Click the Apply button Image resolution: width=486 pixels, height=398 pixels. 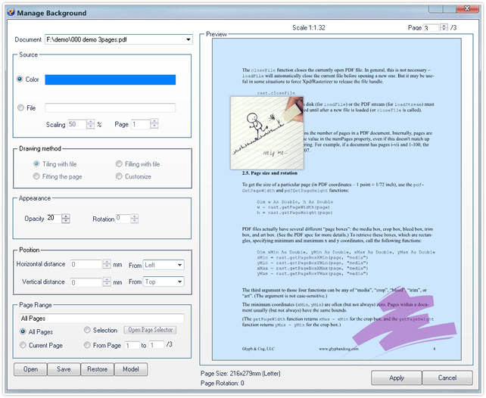point(397,378)
